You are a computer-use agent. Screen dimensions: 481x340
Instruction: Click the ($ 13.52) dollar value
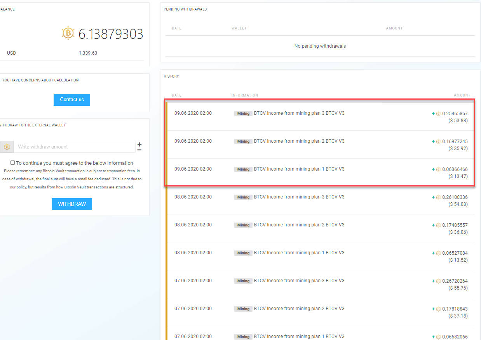click(458, 260)
